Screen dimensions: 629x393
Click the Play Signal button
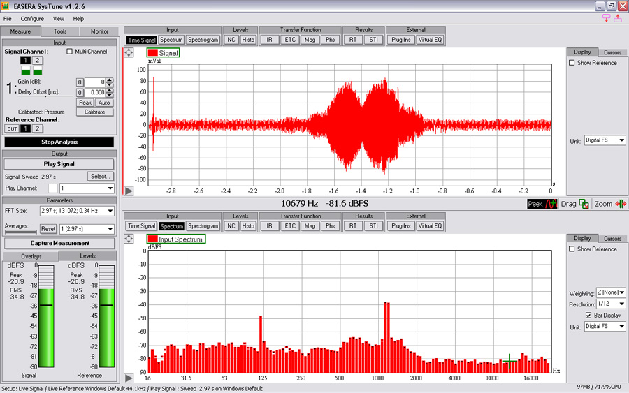tap(59, 164)
